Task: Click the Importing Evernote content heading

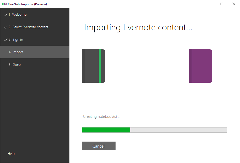Action: (x=138, y=28)
